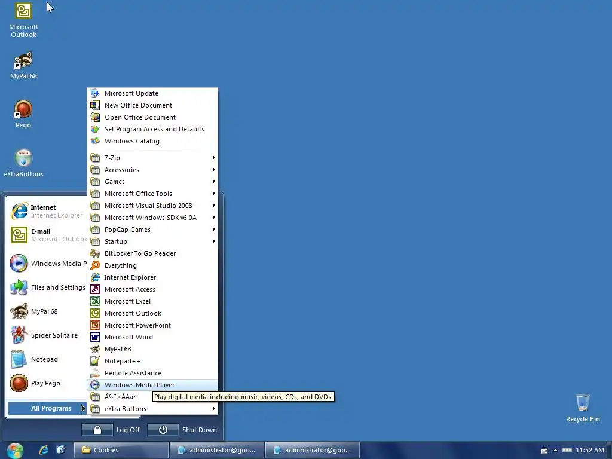Expand the Accessories submenu arrow

coord(214,170)
